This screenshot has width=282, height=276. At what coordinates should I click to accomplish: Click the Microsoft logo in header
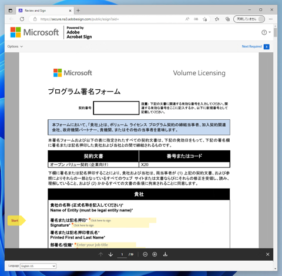tap(35, 32)
